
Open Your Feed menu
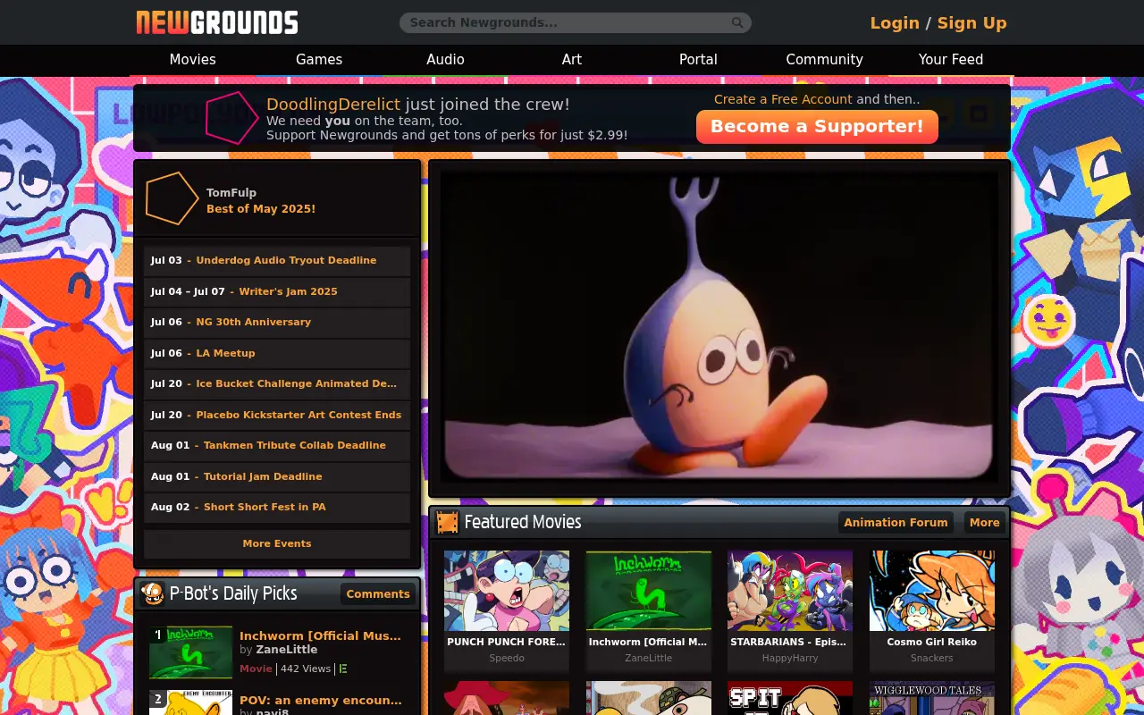pyautogui.click(x=951, y=60)
